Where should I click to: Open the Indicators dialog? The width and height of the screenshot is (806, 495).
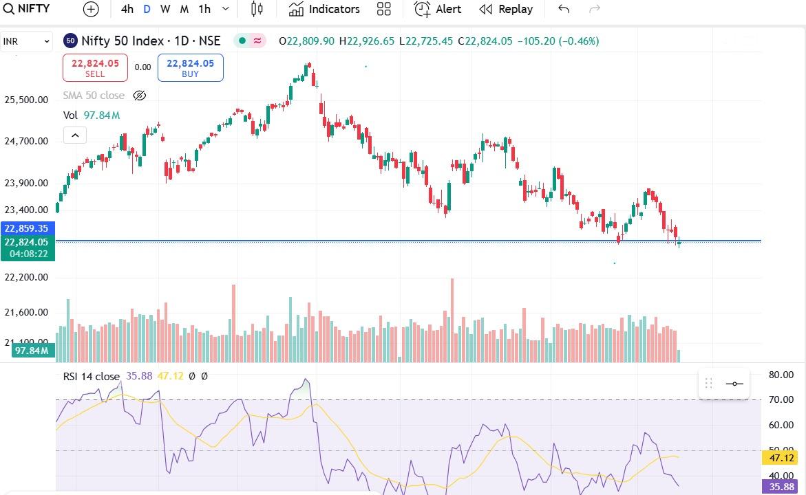point(324,9)
